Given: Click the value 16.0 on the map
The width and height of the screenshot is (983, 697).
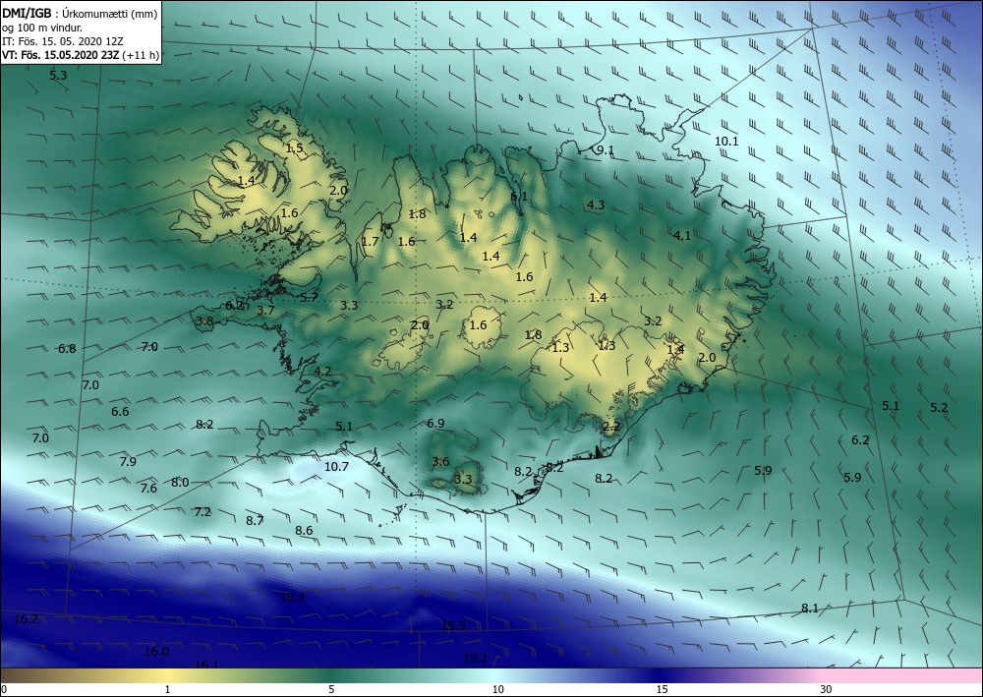Looking at the screenshot, I should 156,651.
